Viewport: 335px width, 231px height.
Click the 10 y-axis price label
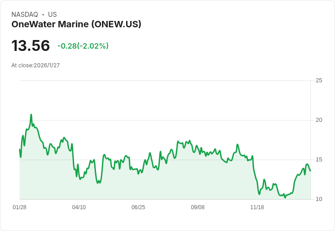[x=319, y=199]
